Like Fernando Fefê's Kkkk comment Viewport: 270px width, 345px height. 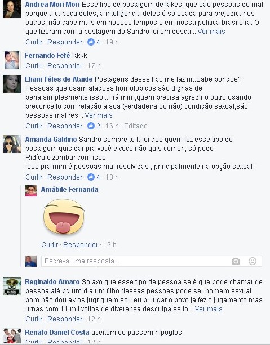tap(34, 66)
